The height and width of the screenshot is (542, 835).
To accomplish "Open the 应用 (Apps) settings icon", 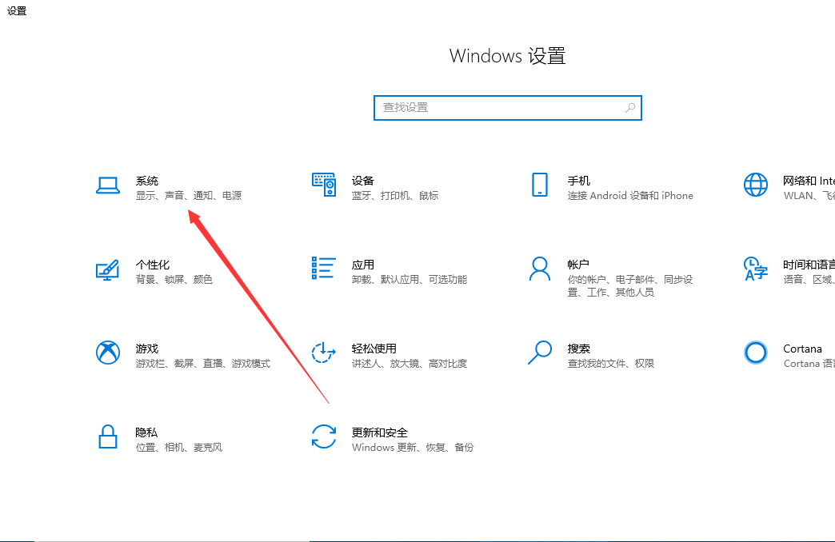I will [323, 269].
